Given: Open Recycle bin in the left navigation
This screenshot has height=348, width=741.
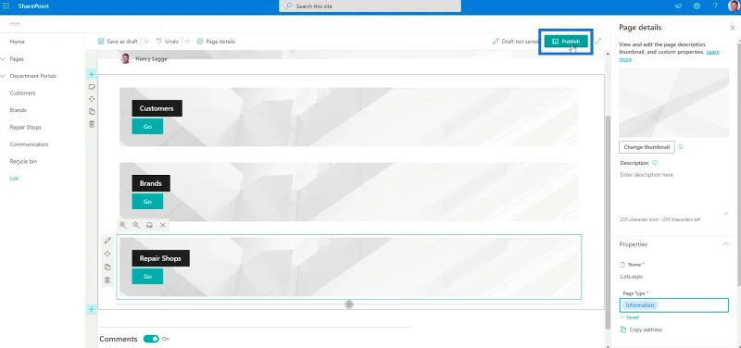Looking at the screenshot, I should tap(23, 161).
